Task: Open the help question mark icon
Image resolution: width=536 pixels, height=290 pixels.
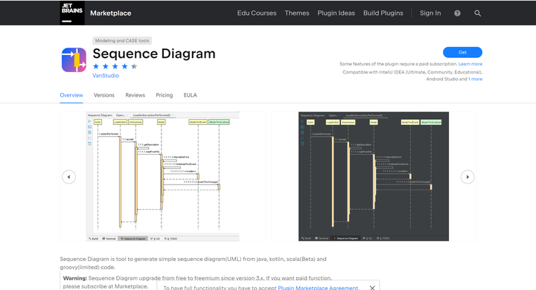Action: coord(457,13)
